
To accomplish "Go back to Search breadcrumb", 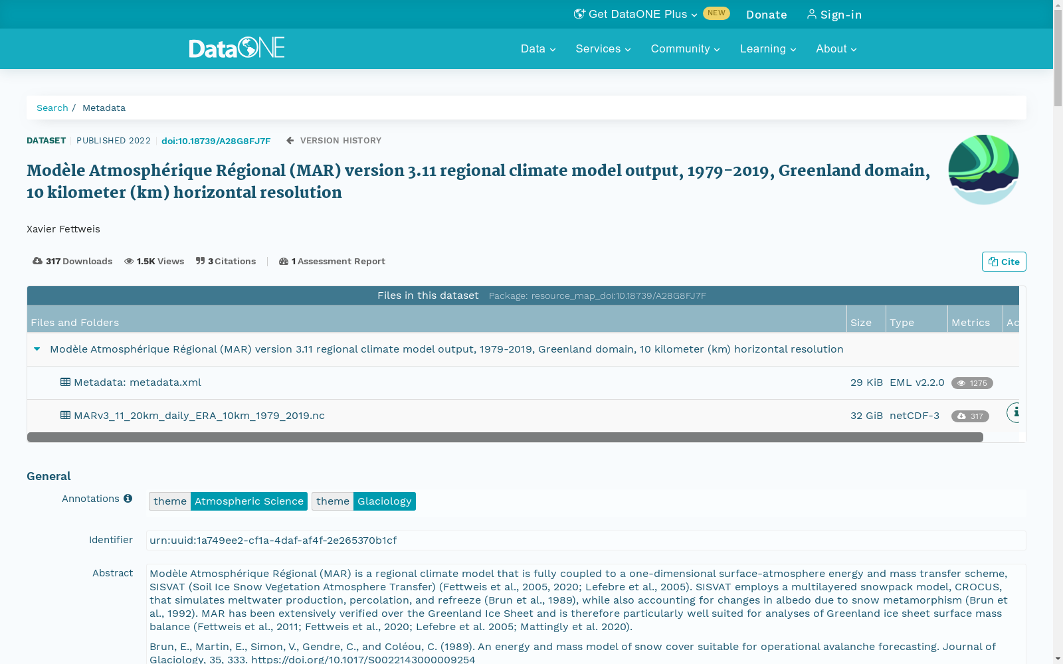I will click(x=52, y=108).
